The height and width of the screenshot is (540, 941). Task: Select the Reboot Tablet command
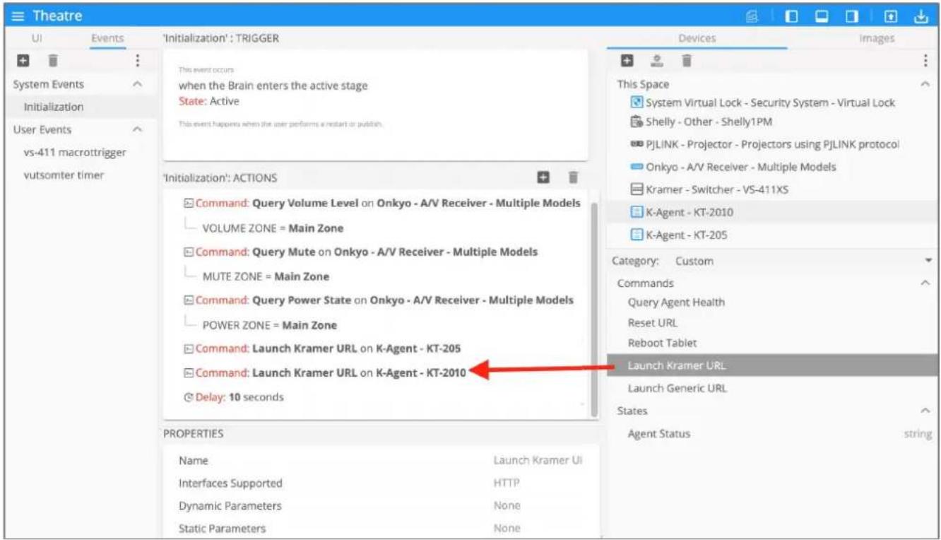[x=663, y=343]
